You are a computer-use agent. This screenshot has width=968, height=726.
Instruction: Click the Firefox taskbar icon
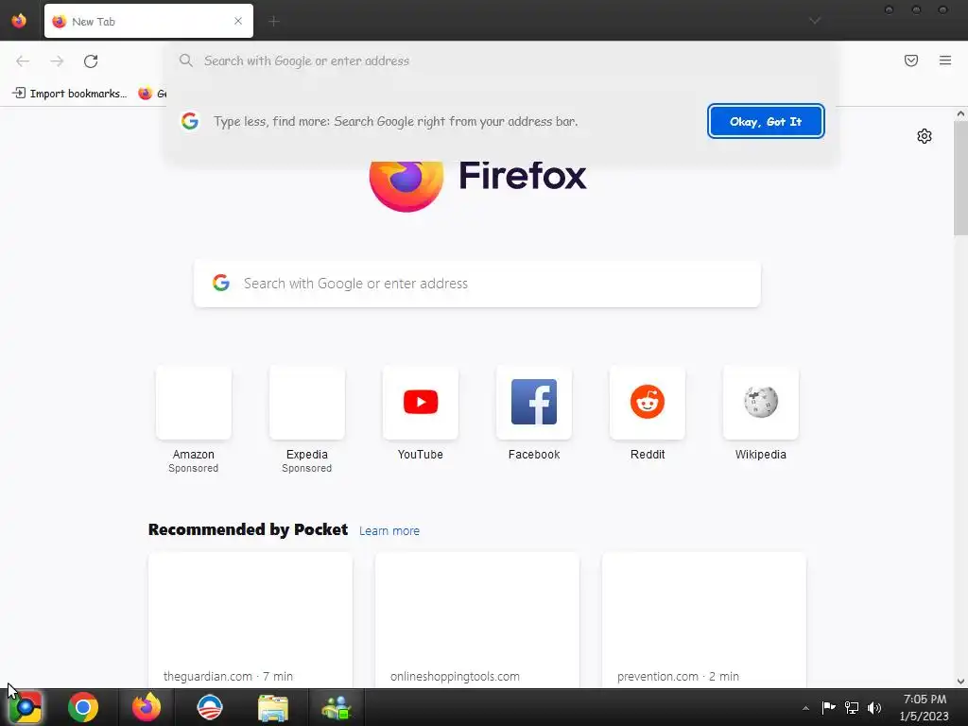coord(147,707)
